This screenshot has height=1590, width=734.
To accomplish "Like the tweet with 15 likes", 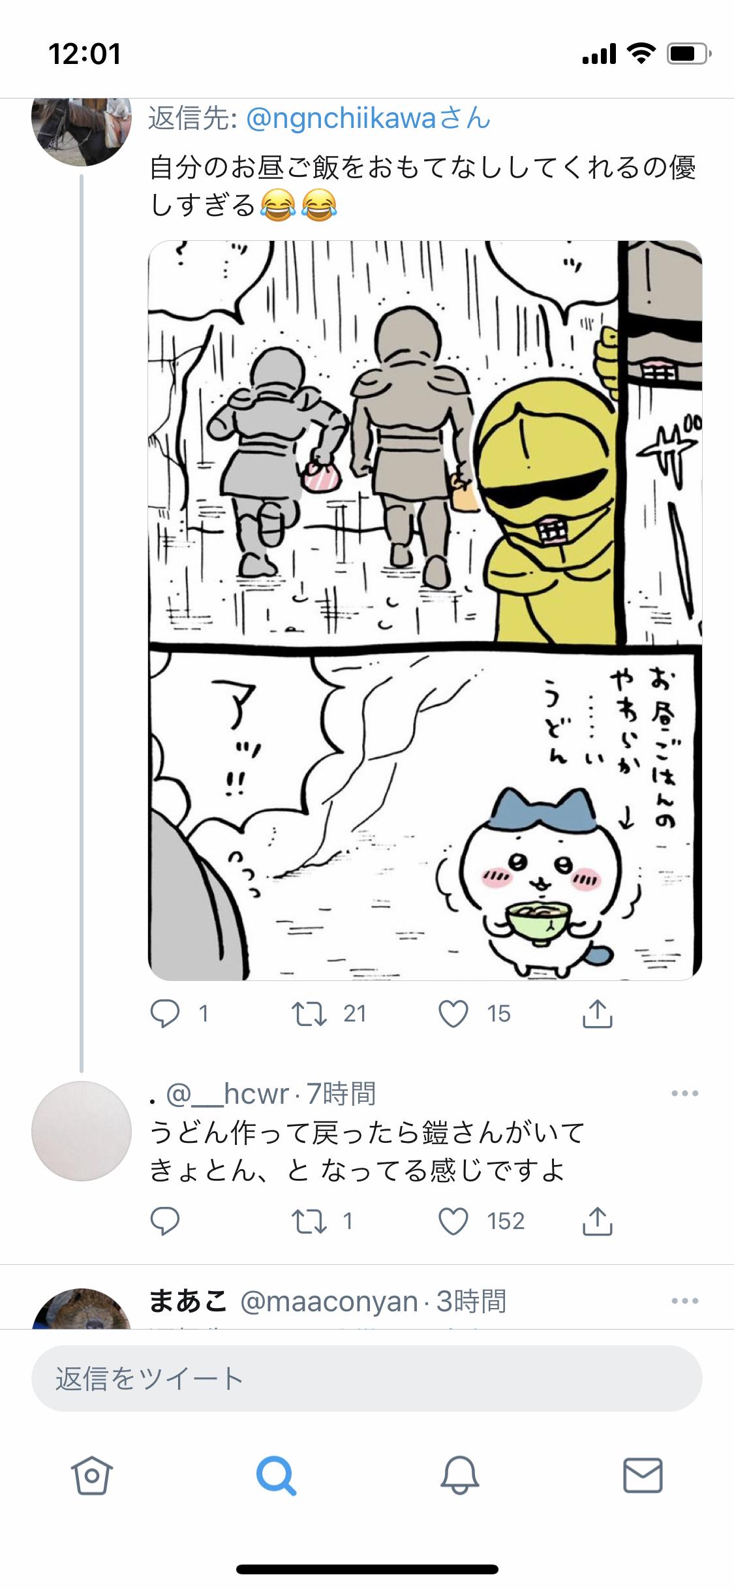I will 453,1014.
